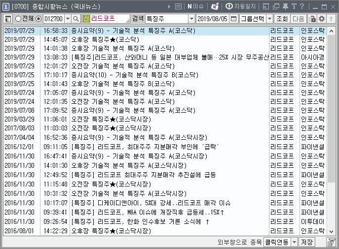Select news row 2019/07/25 14:01:43 특징주 B(코스닥)
The image size is (339, 249).
click(165, 84)
